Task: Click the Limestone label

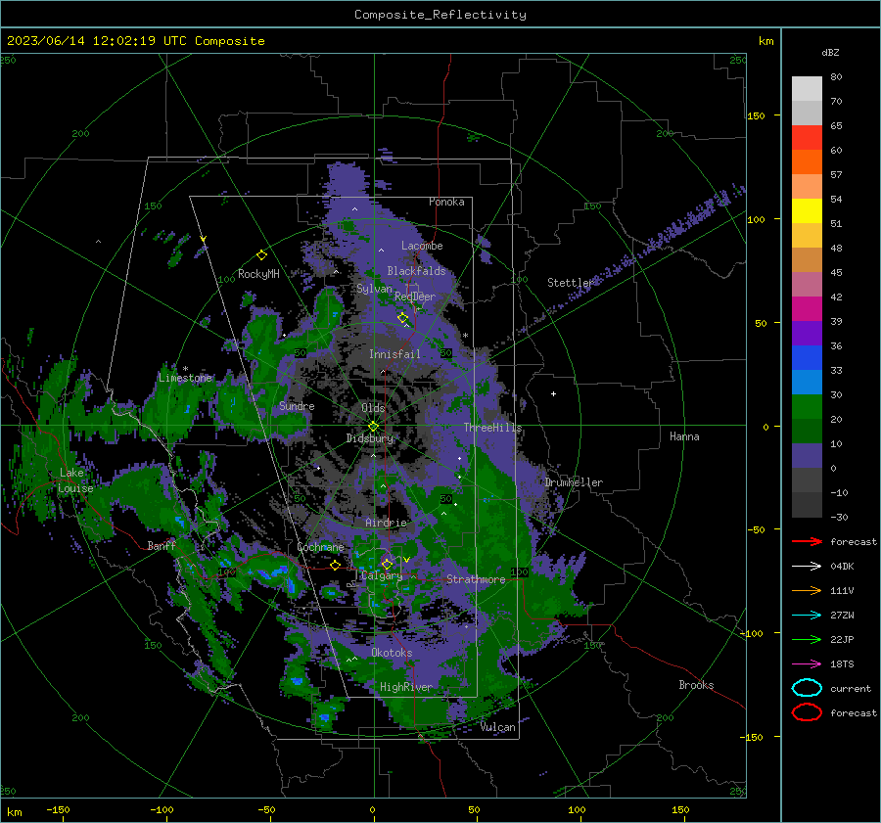Action: (185, 378)
